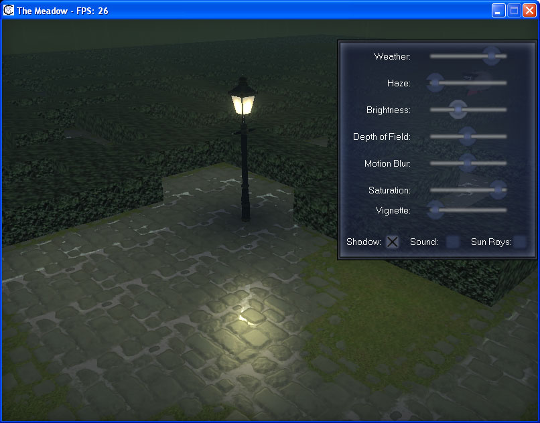The image size is (540, 423).
Task: Click the Depth of Field slider knob
Action: [468, 137]
